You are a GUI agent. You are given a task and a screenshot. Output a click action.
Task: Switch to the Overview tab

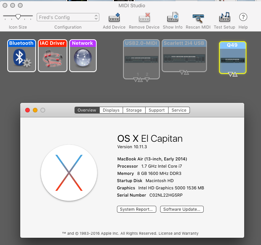87,110
